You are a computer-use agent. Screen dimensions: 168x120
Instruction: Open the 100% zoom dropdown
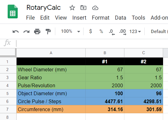pyautogui.click(x=70, y=32)
